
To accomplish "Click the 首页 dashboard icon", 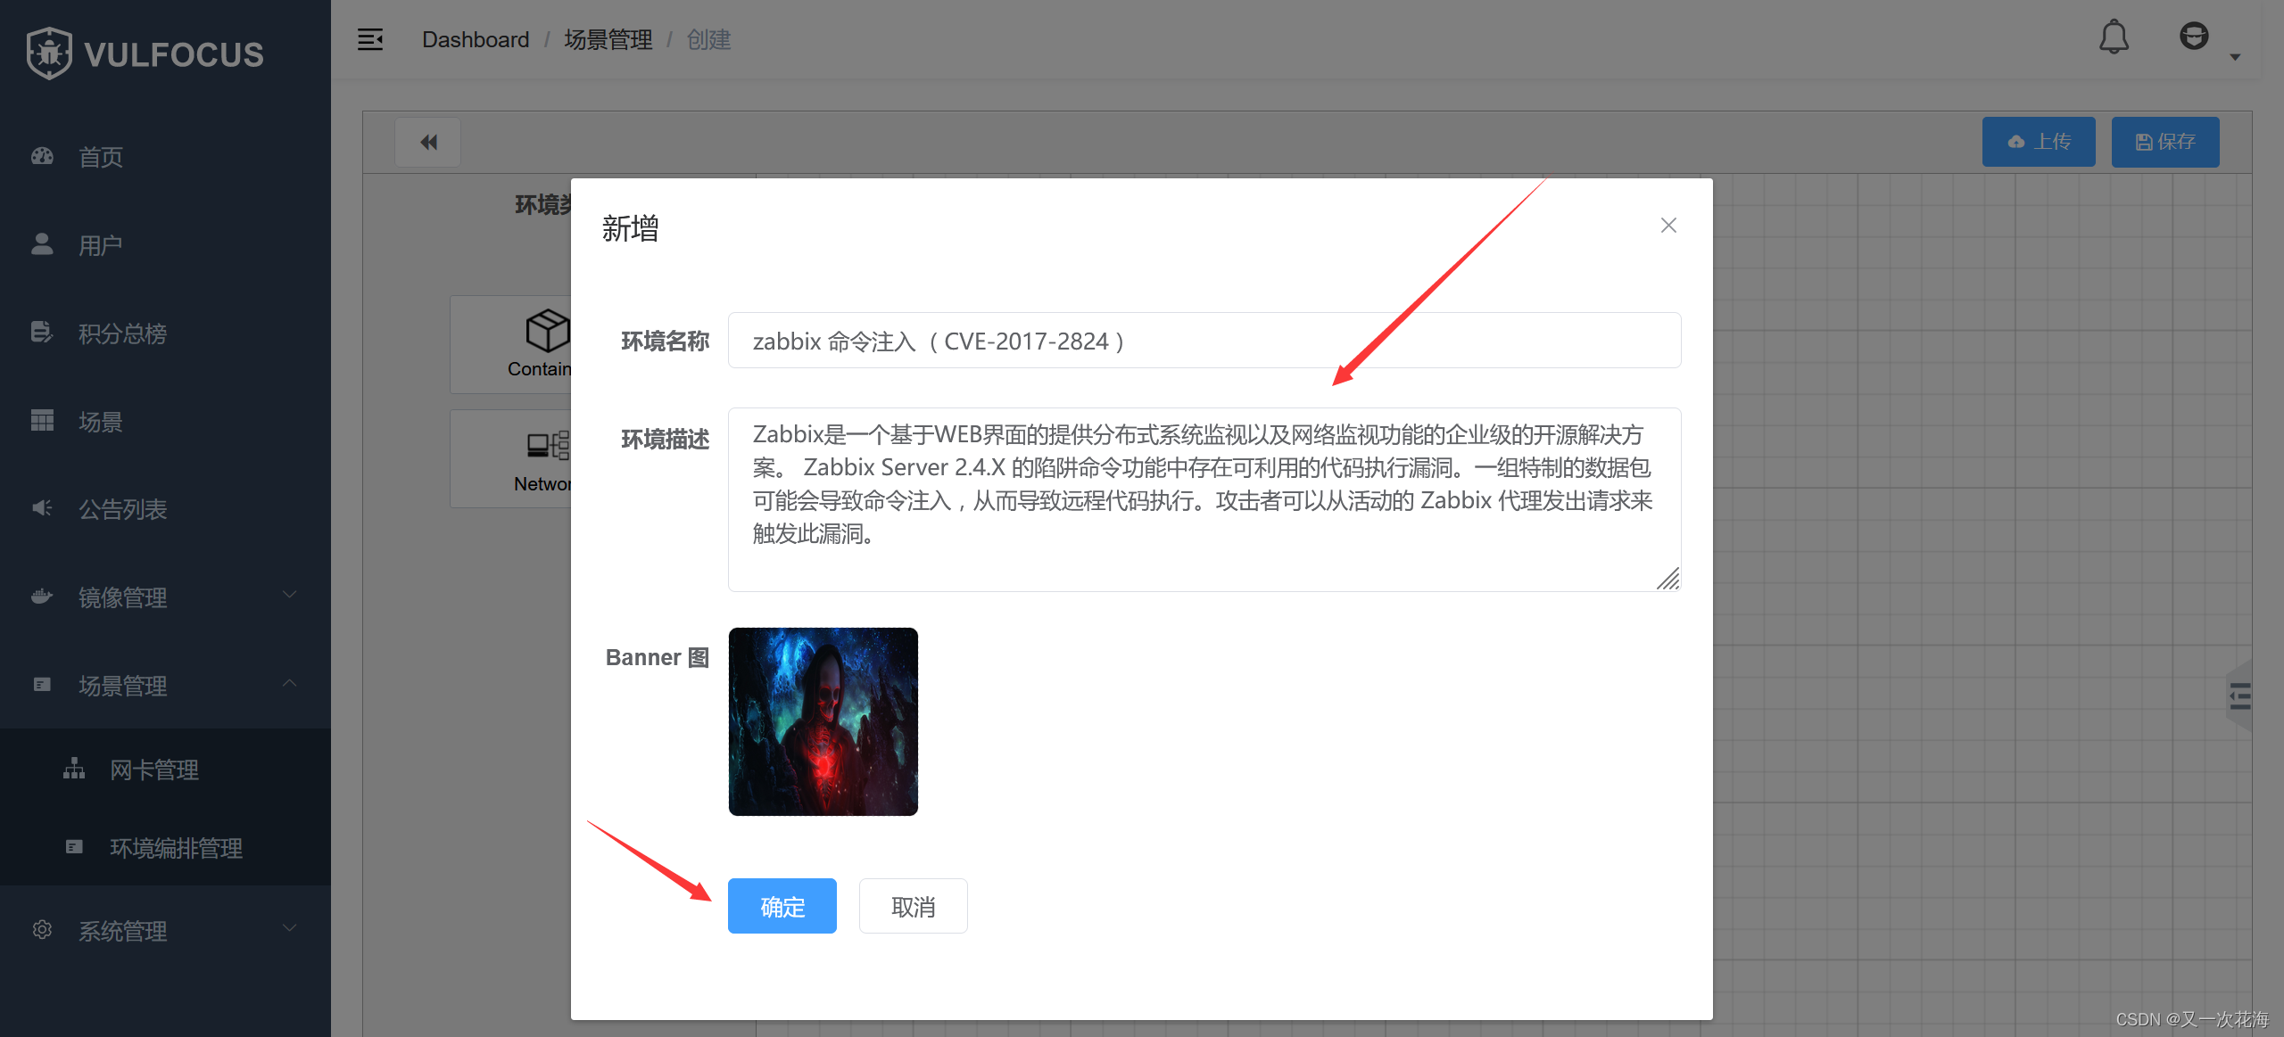I will coord(42,156).
